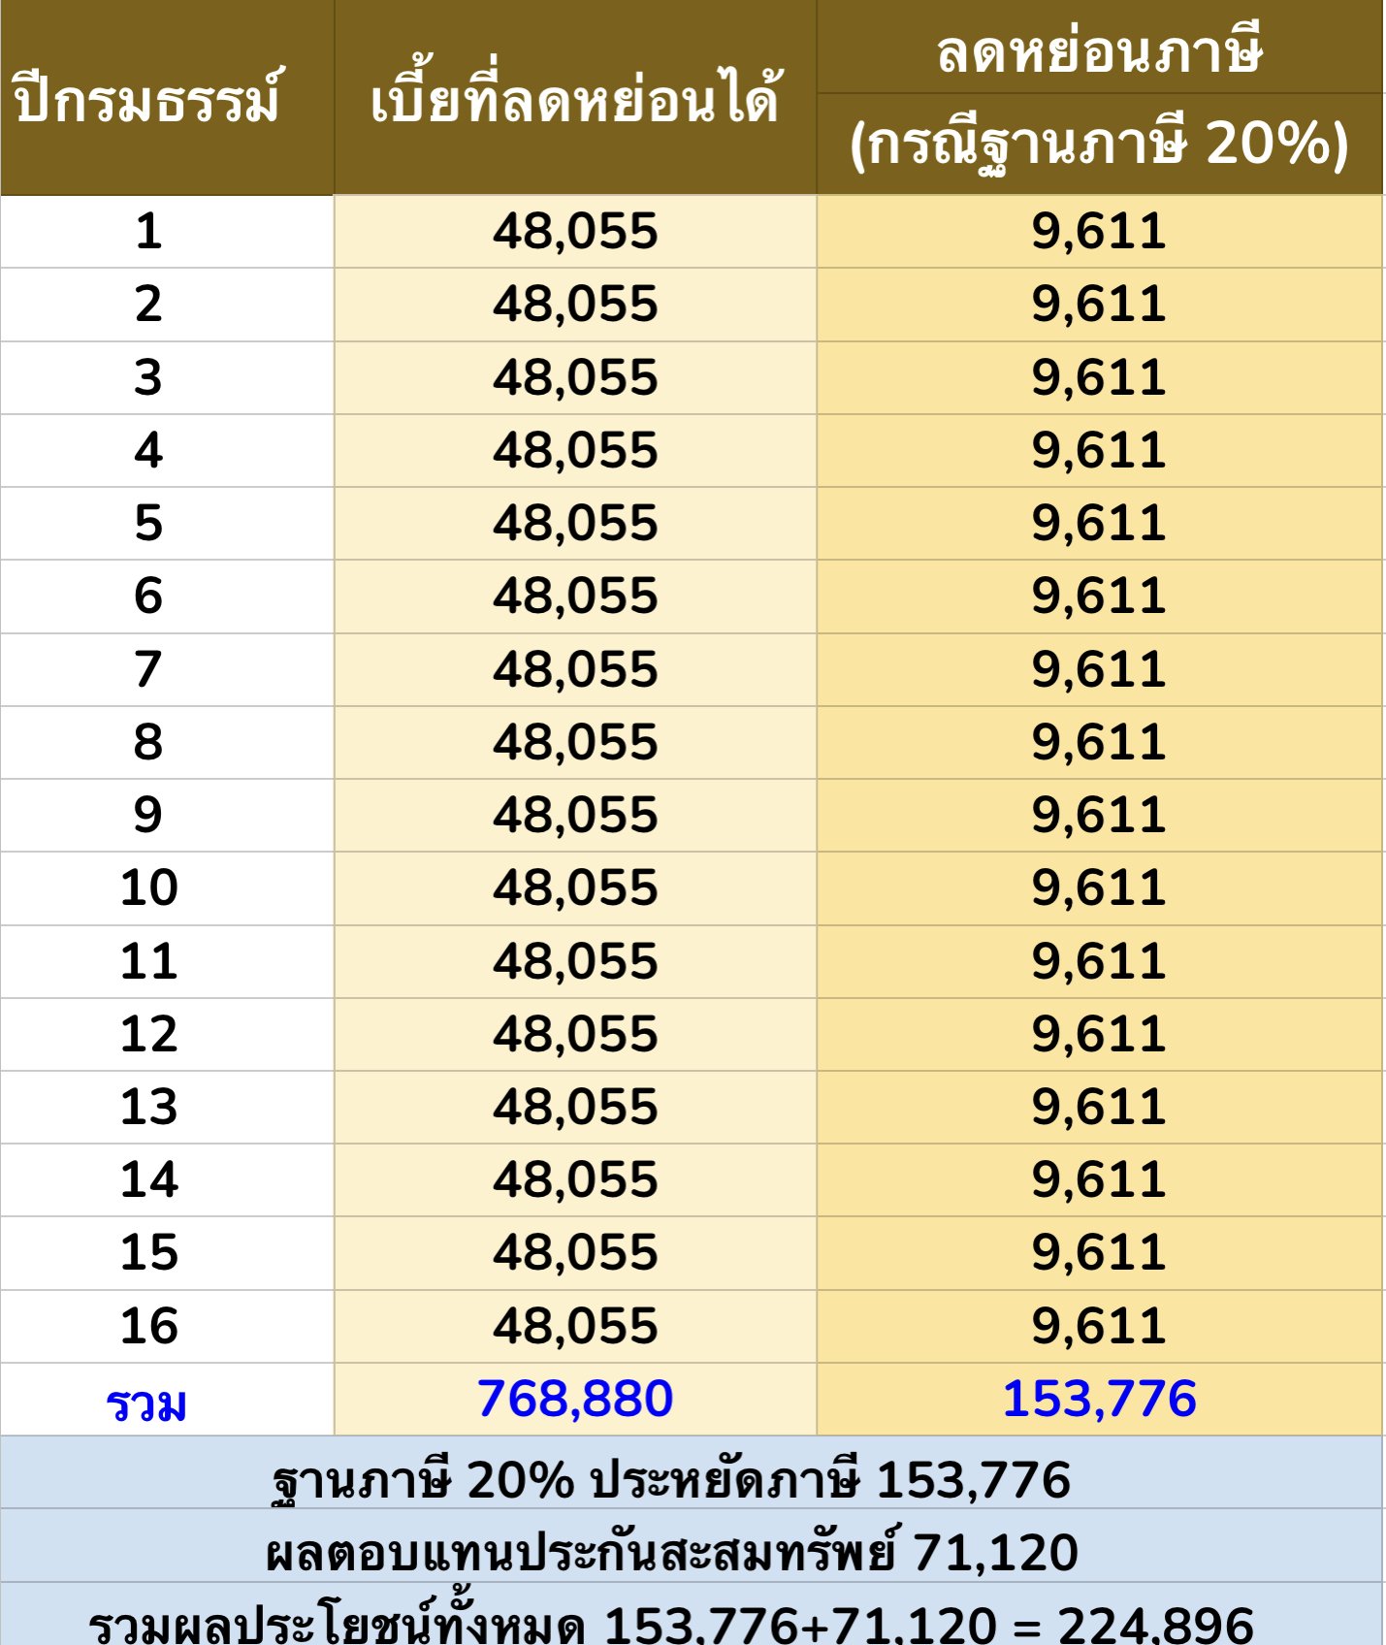The height and width of the screenshot is (1645, 1386).
Task: Click the ปีกรมธรรม์ column header
Action: click(148, 98)
